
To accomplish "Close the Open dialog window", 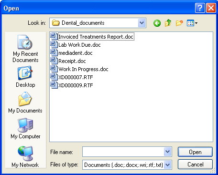I will tap(211, 8).
